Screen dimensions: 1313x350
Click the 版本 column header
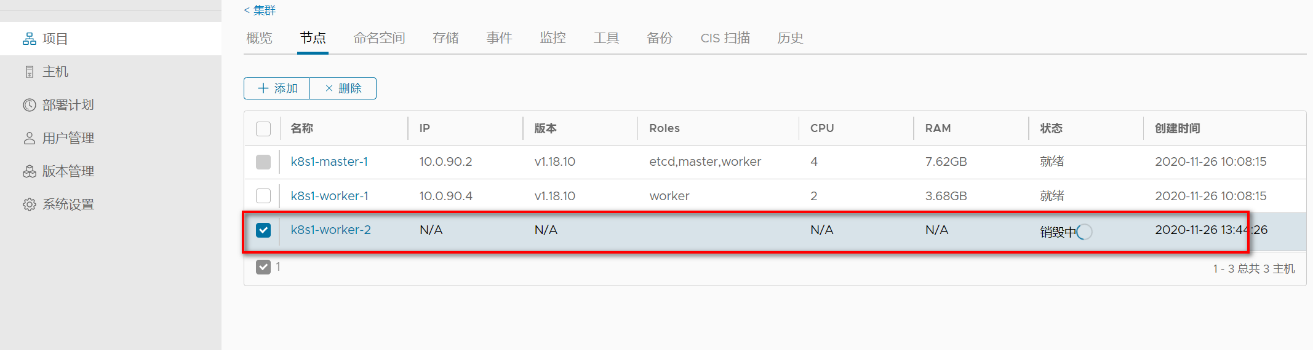click(545, 128)
